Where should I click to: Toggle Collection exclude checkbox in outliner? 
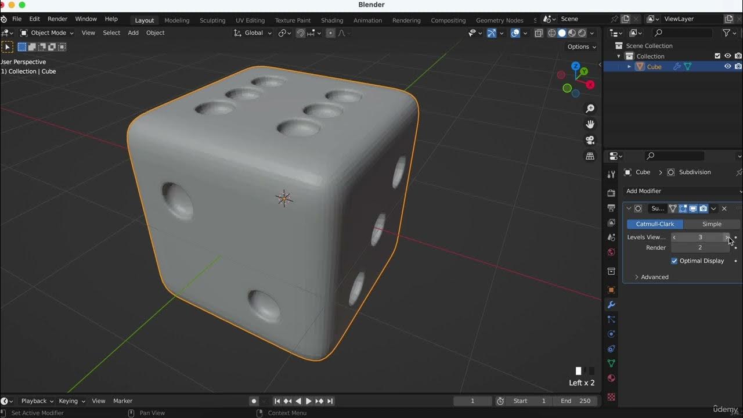click(717, 56)
